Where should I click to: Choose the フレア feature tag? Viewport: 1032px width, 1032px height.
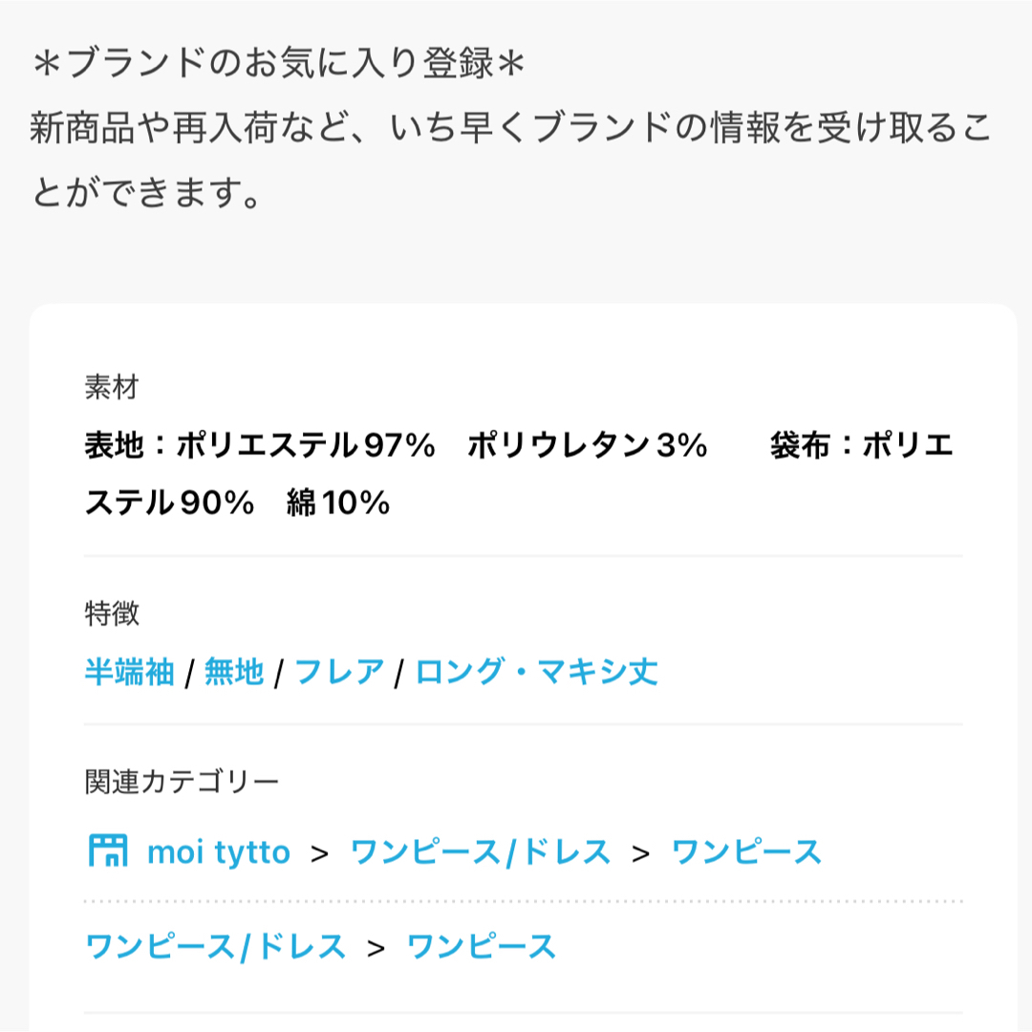point(339,672)
